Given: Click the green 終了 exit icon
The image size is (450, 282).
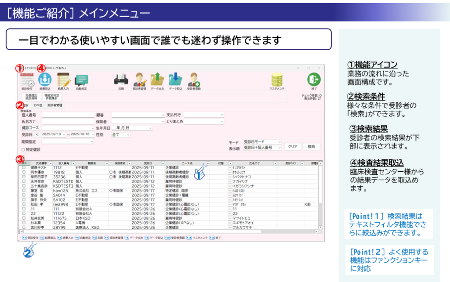Looking at the screenshot, I should pyautogui.click(x=314, y=81).
